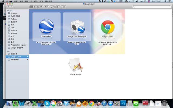The image size is (173, 108).
Task: Select the Google cloud drive sidebar folder
Action: click(x=17, y=48)
